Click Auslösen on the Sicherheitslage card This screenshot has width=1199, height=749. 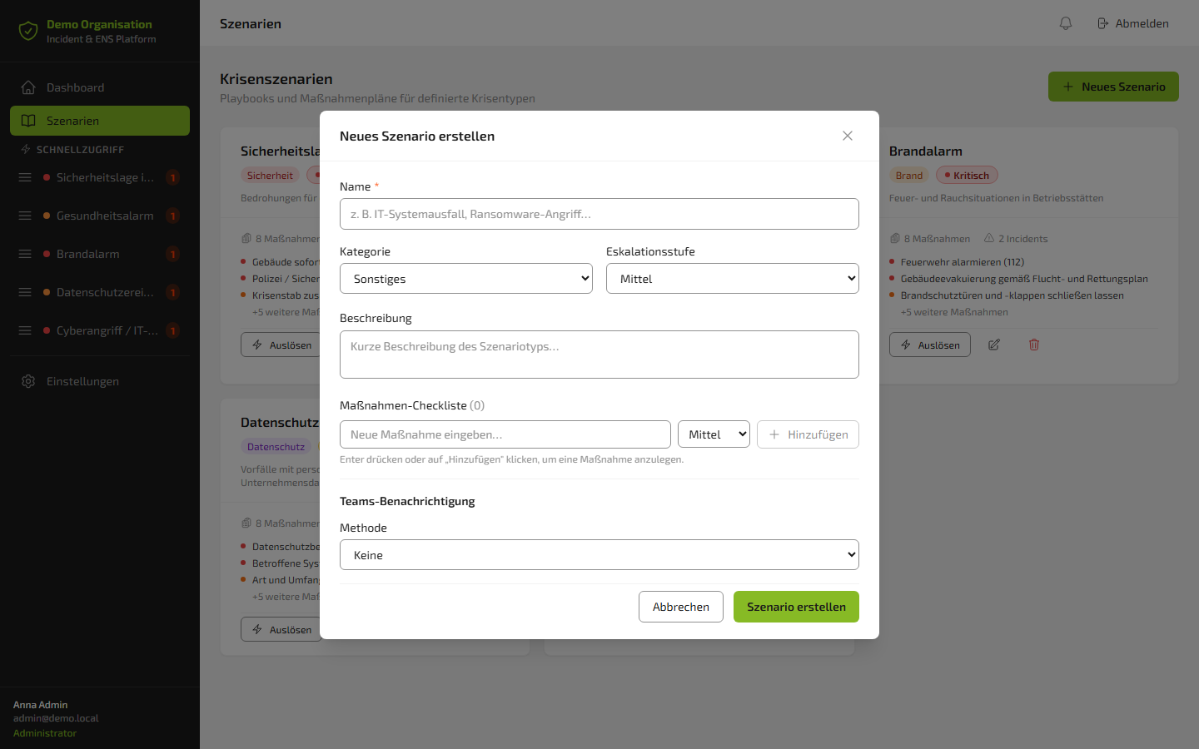click(281, 345)
